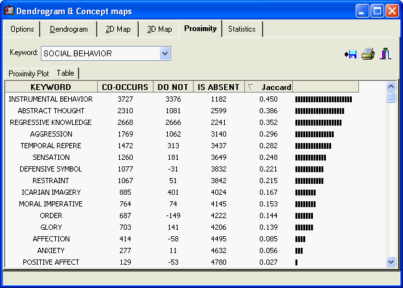Select the AGGRESSION row in table
403x288 pixels.
51,134
